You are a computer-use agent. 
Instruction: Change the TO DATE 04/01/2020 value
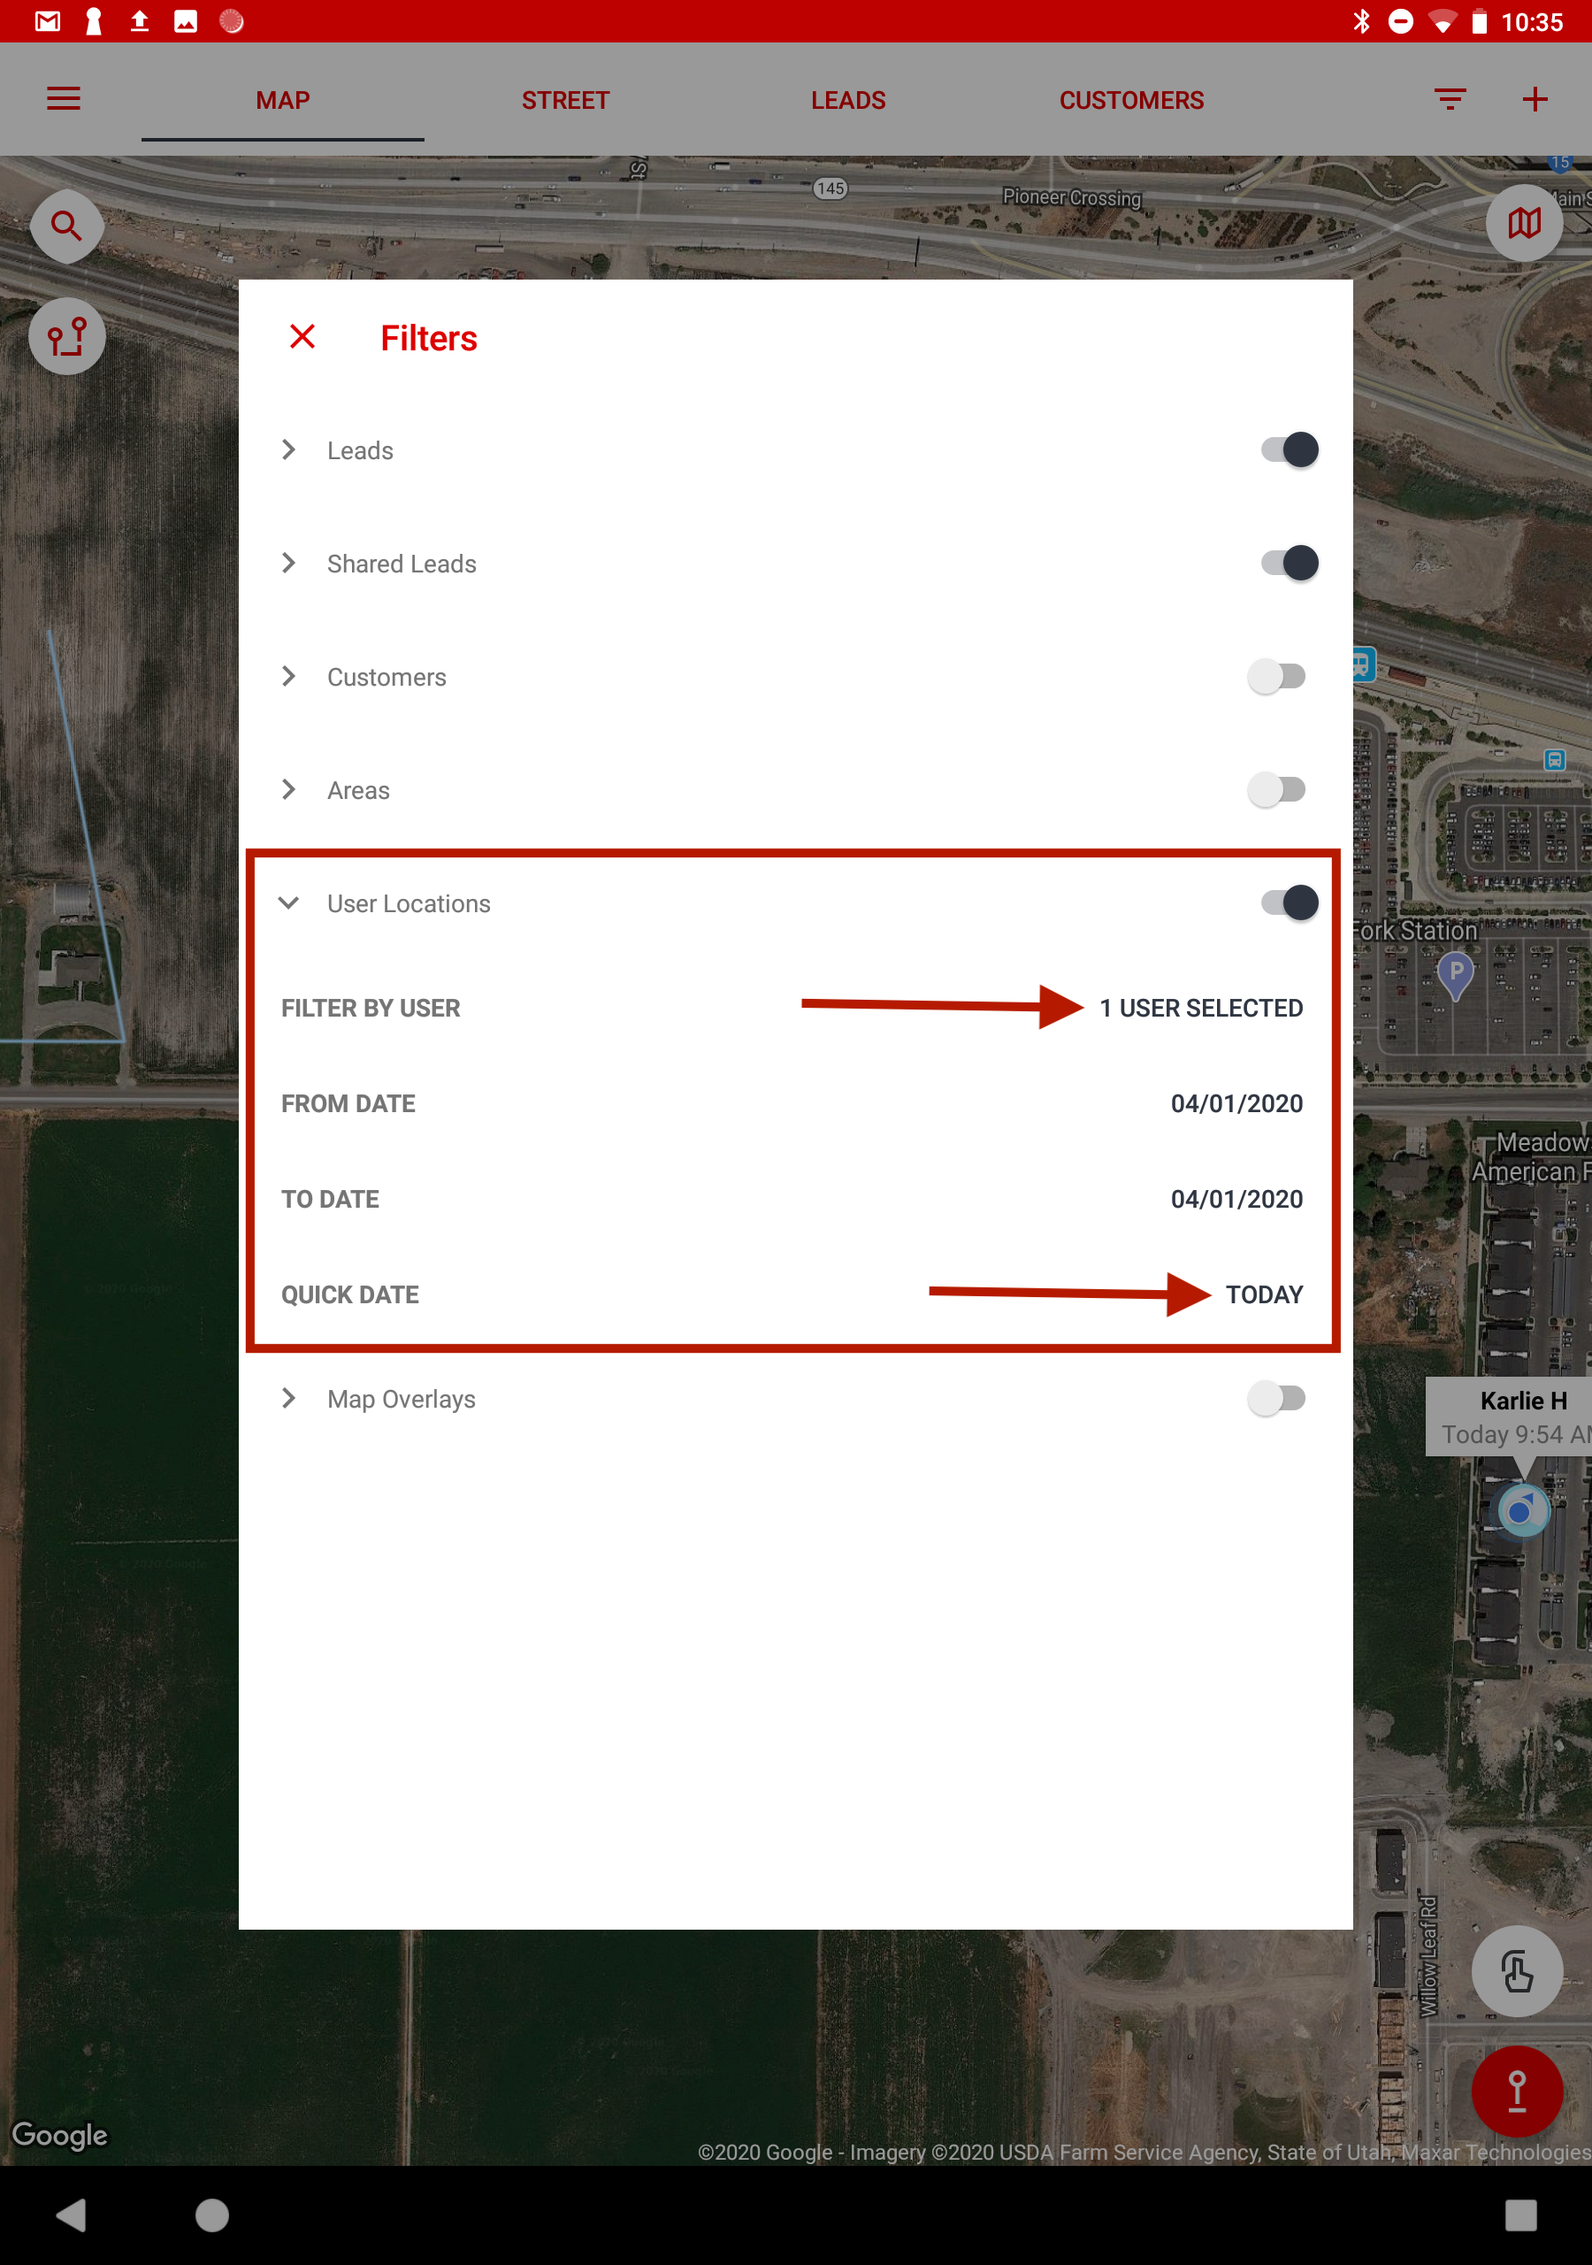[x=1236, y=1200]
